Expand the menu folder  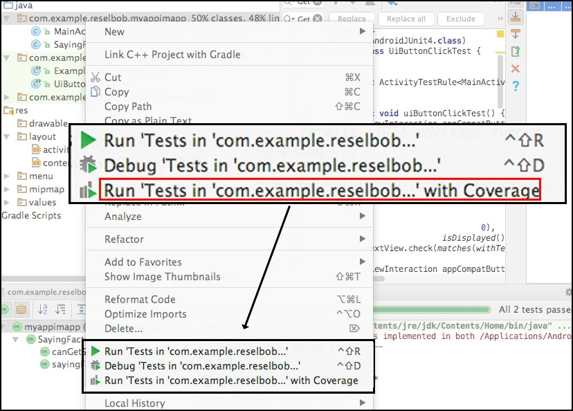tap(7, 176)
